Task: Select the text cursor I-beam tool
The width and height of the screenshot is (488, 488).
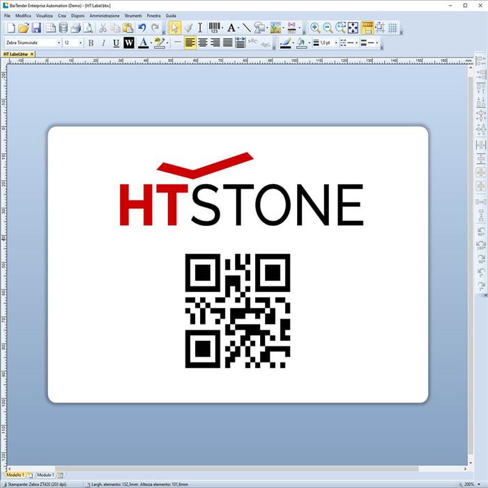Action: tap(200, 28)
